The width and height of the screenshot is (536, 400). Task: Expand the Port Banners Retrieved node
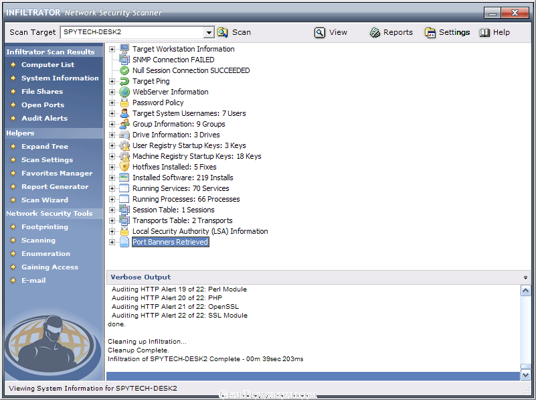112,243
